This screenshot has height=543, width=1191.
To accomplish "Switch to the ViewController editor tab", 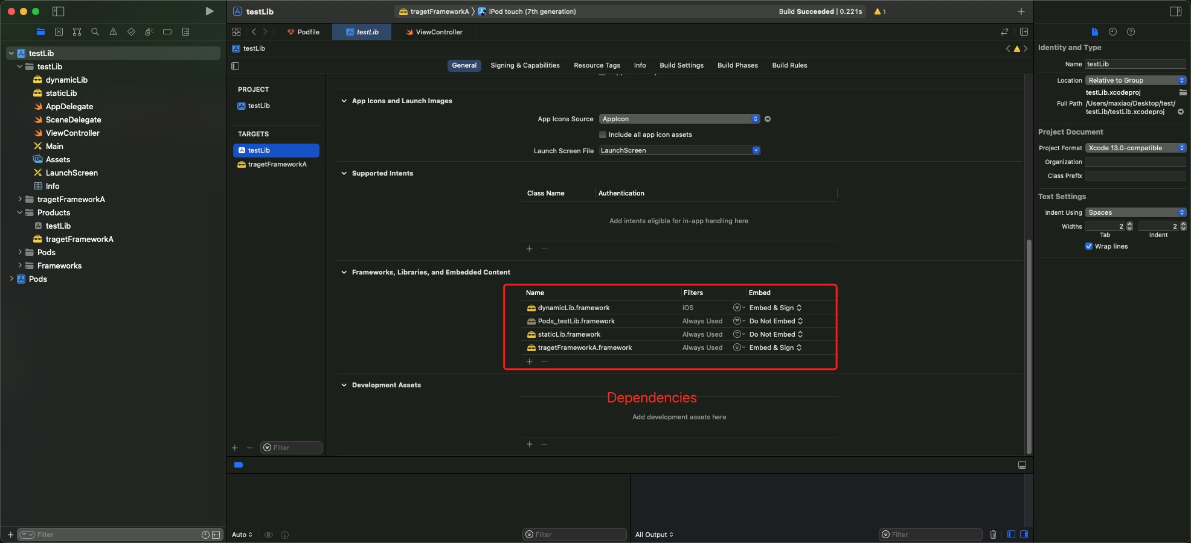I will pyautogui.click(x=434, y=32).
